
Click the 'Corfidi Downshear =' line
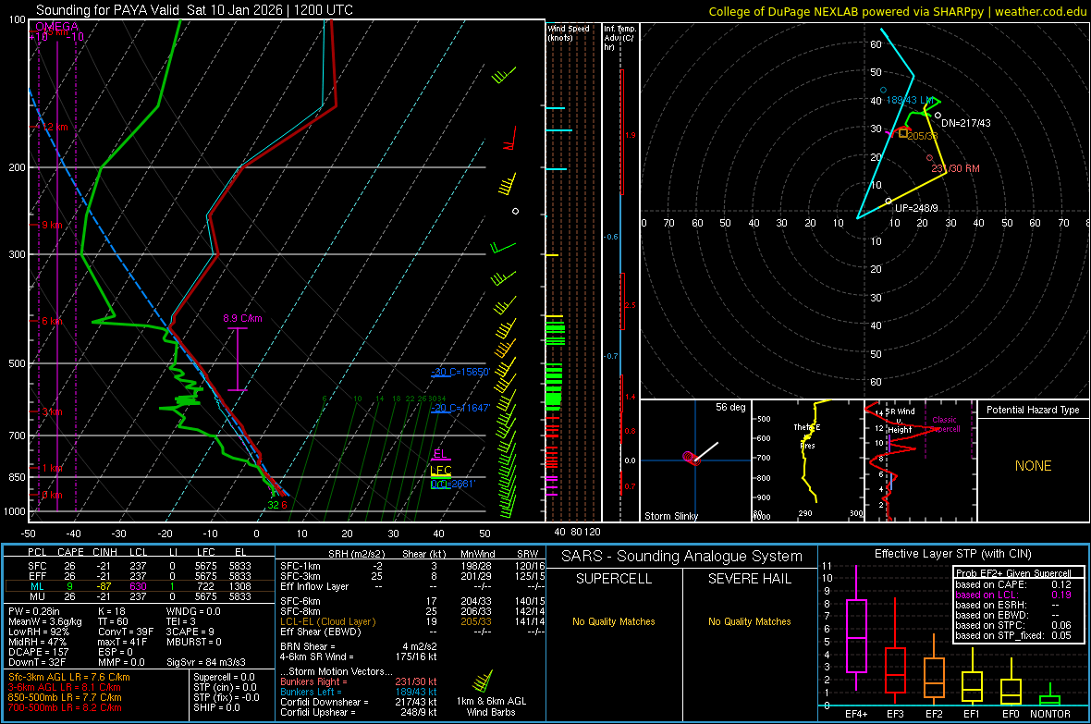click(x=359, y=702)
